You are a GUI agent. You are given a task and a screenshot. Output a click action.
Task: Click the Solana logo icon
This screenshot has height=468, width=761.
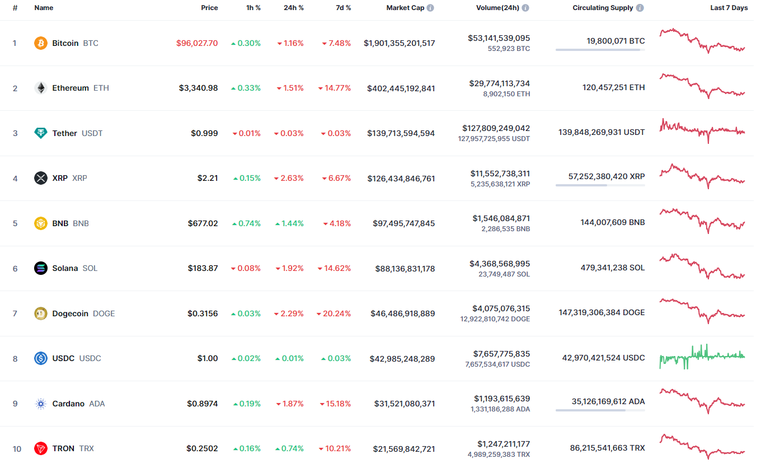41,268
